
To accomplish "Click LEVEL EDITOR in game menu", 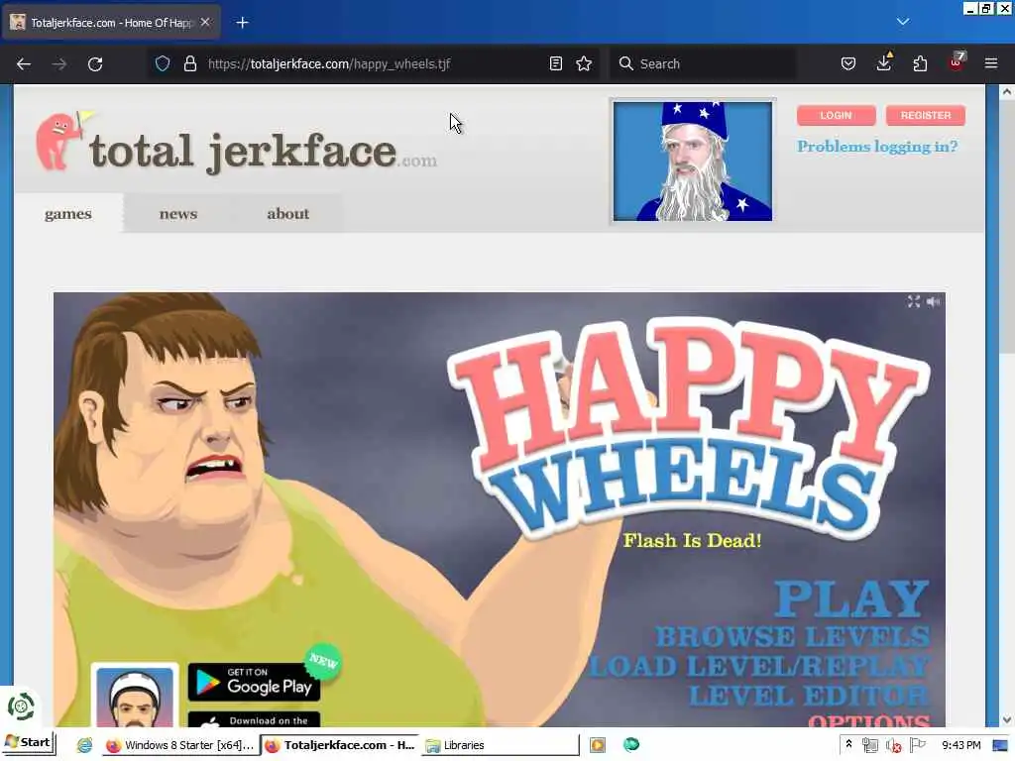I will pyautogui.click(x=809, y=696).
